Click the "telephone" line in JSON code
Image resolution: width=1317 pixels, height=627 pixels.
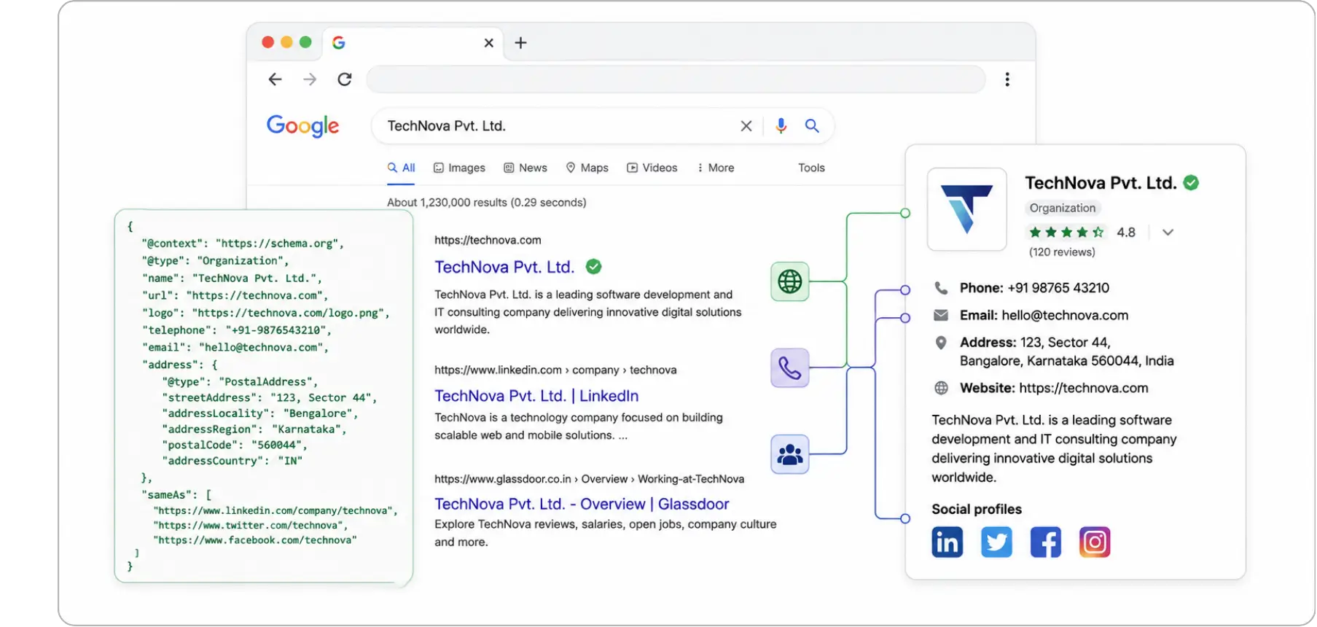237,330
